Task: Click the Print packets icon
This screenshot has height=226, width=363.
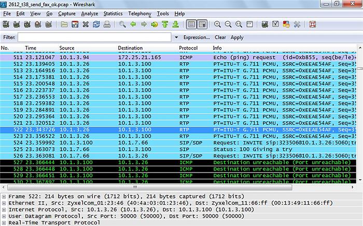Action: (107, 24)
